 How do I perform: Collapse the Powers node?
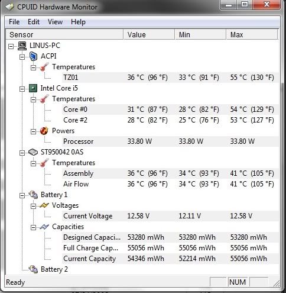point(34,132)
